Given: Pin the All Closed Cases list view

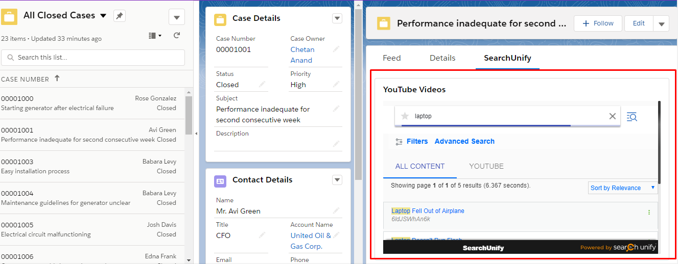Looking at the screenshot, I should click(x=119, y=16).
